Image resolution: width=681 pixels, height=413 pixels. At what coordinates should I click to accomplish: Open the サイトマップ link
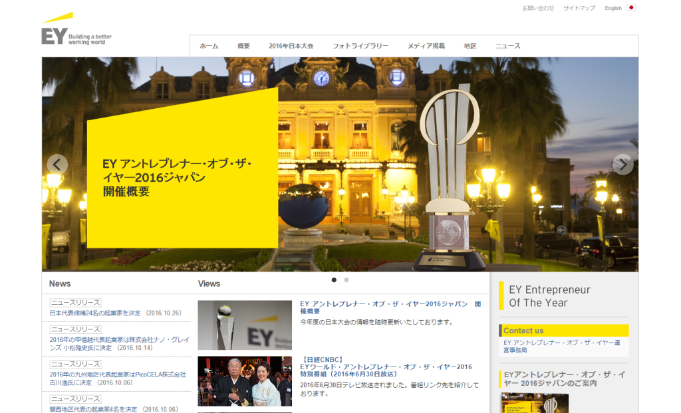pyautogui.click(x=579, y=8)
